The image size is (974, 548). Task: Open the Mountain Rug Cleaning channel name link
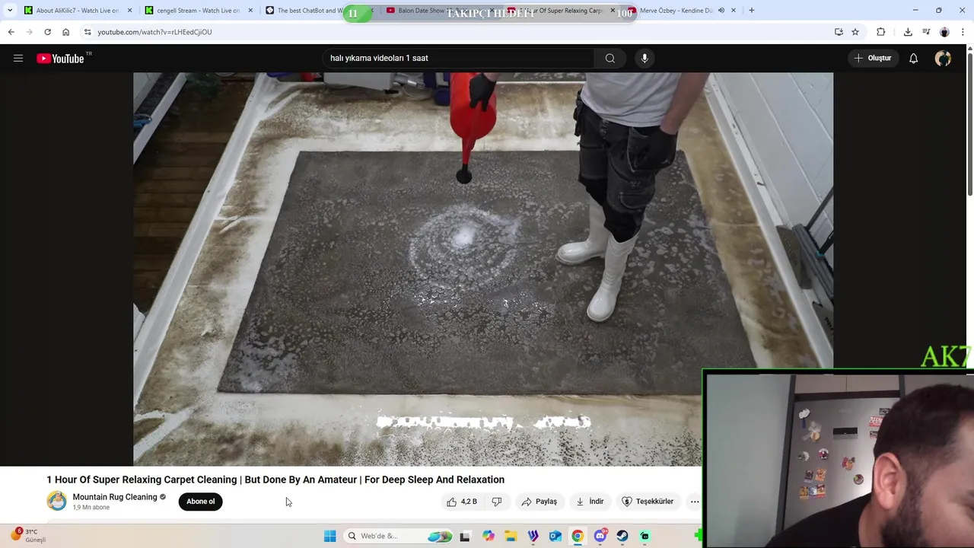point(115,497)
